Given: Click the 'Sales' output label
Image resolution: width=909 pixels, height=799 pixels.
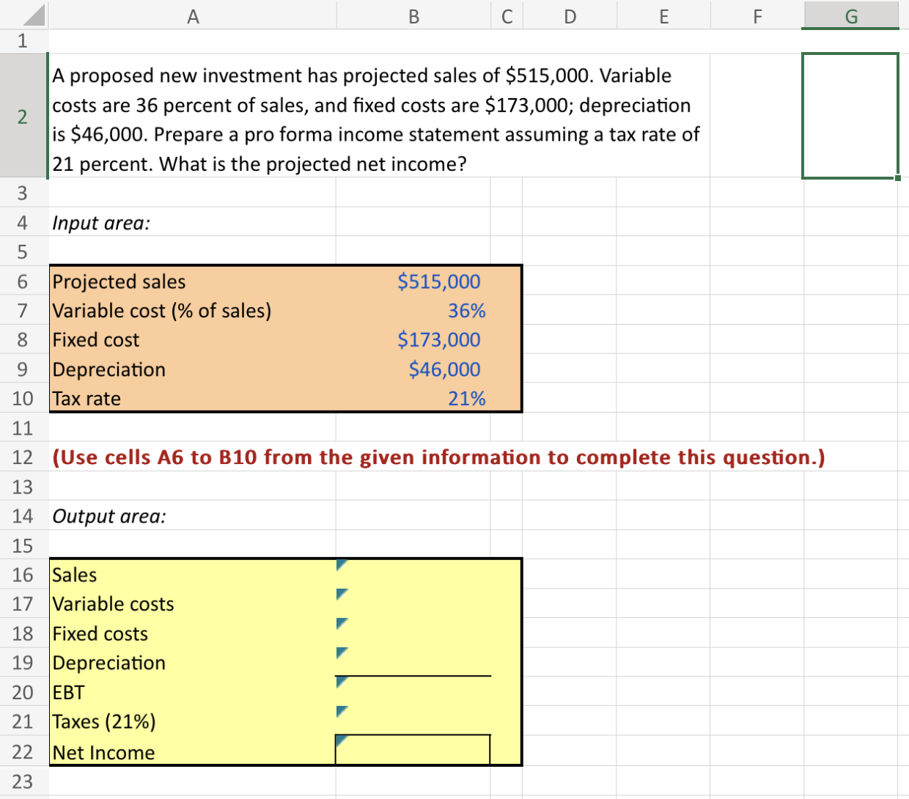Looking at the screenshot, I should pos(74,575).
